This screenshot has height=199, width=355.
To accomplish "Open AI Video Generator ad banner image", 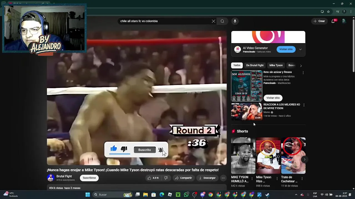I will click(x=268, y=37).
